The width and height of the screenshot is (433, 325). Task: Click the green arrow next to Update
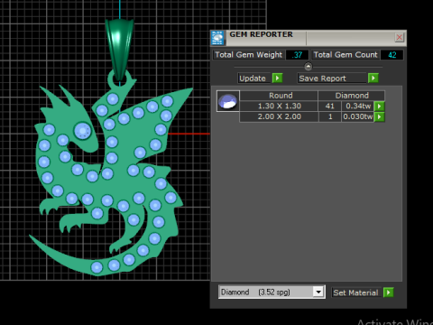277,79
